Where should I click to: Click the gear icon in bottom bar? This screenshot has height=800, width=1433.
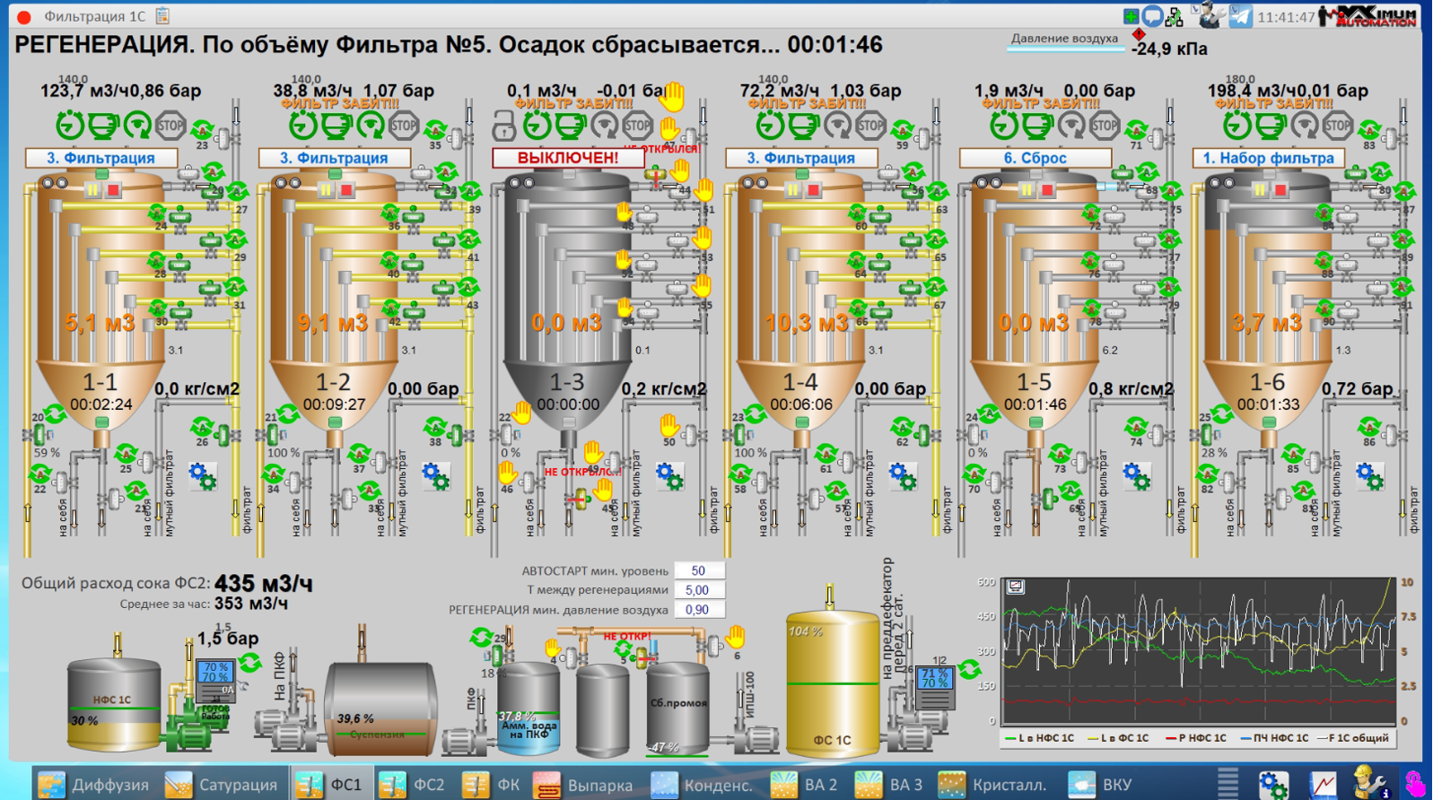click(x=1273, y=784)
